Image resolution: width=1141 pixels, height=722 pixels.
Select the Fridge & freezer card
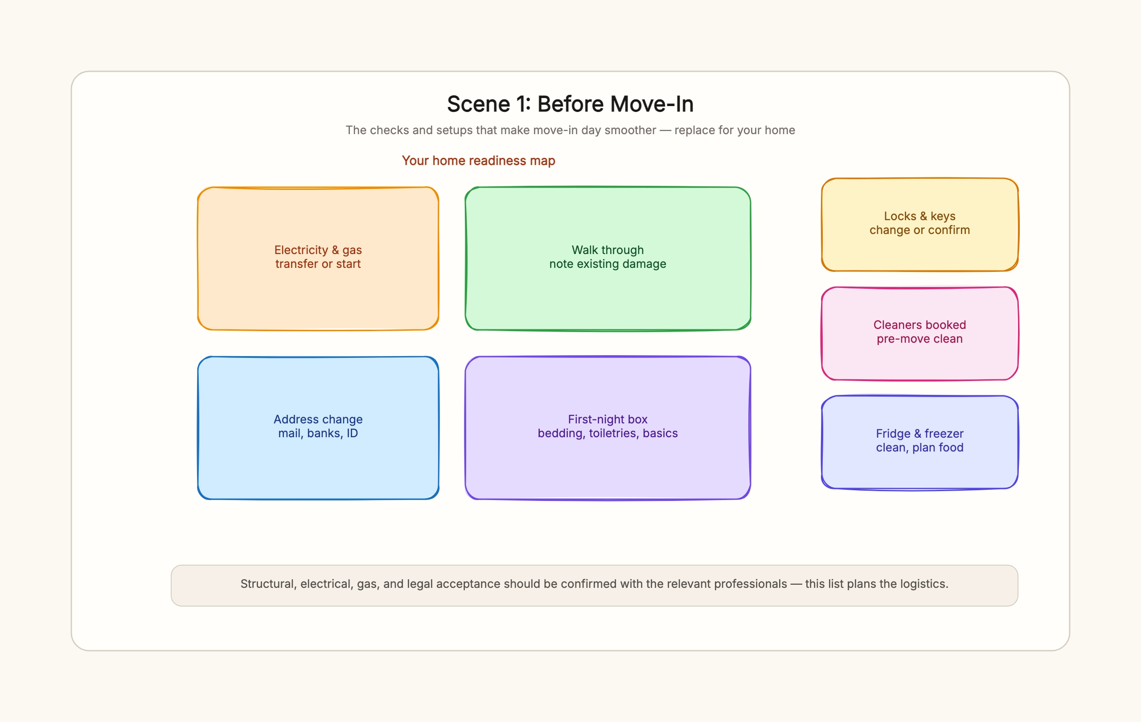click(920, 442)
